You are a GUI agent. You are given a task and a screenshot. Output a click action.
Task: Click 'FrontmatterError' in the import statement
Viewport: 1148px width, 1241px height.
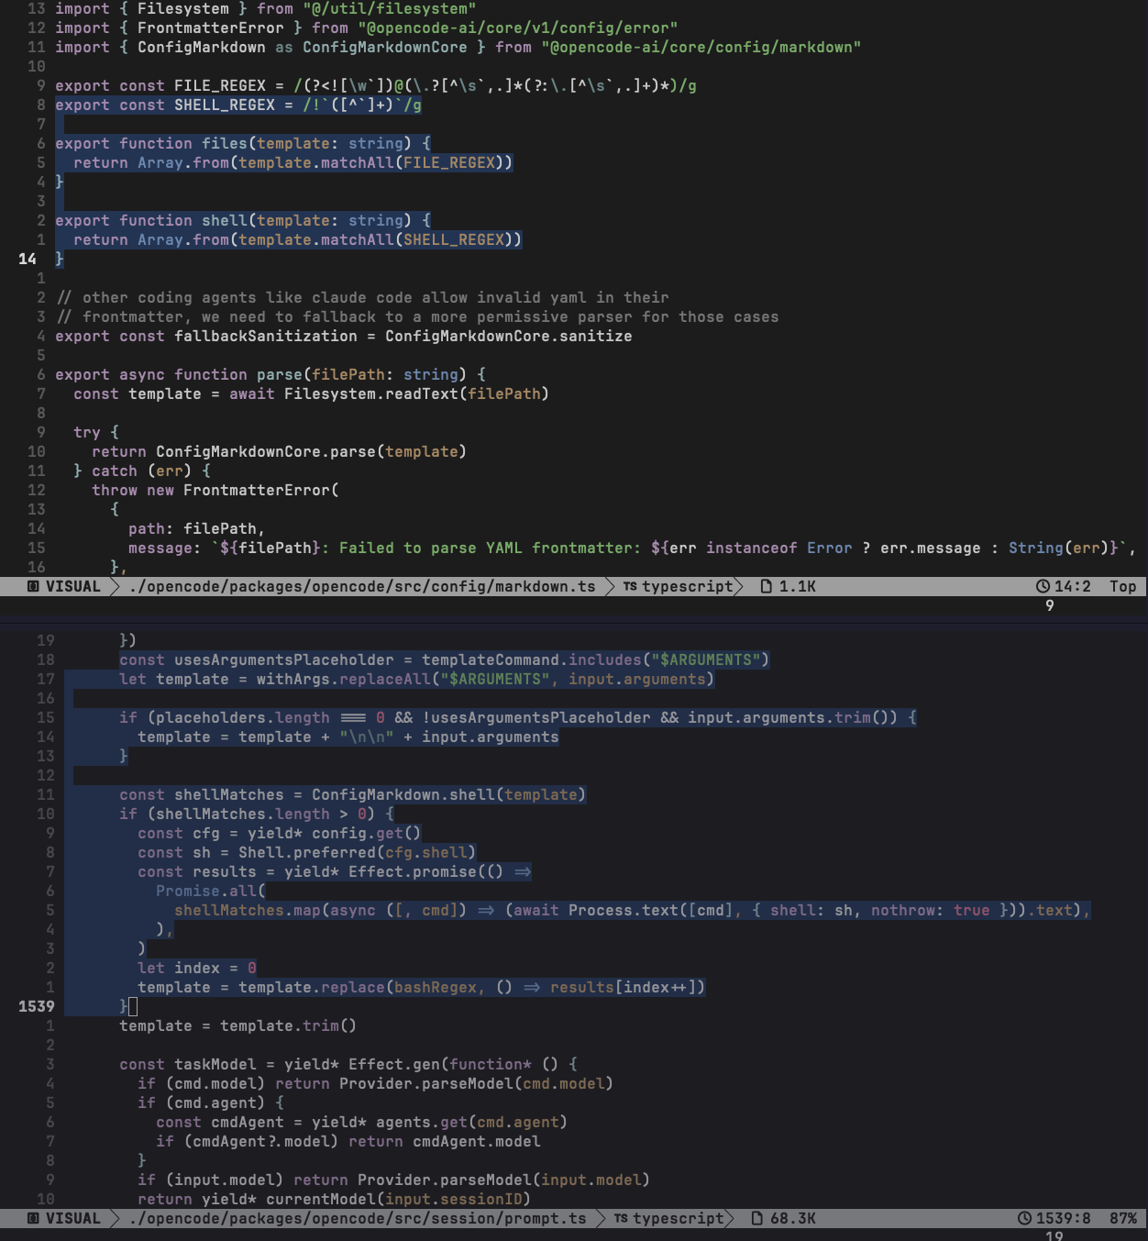click(x=211, y=28)
